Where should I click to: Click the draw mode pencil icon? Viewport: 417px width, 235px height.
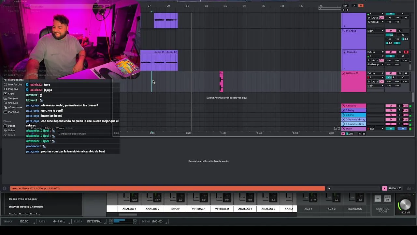click(354, 6)
